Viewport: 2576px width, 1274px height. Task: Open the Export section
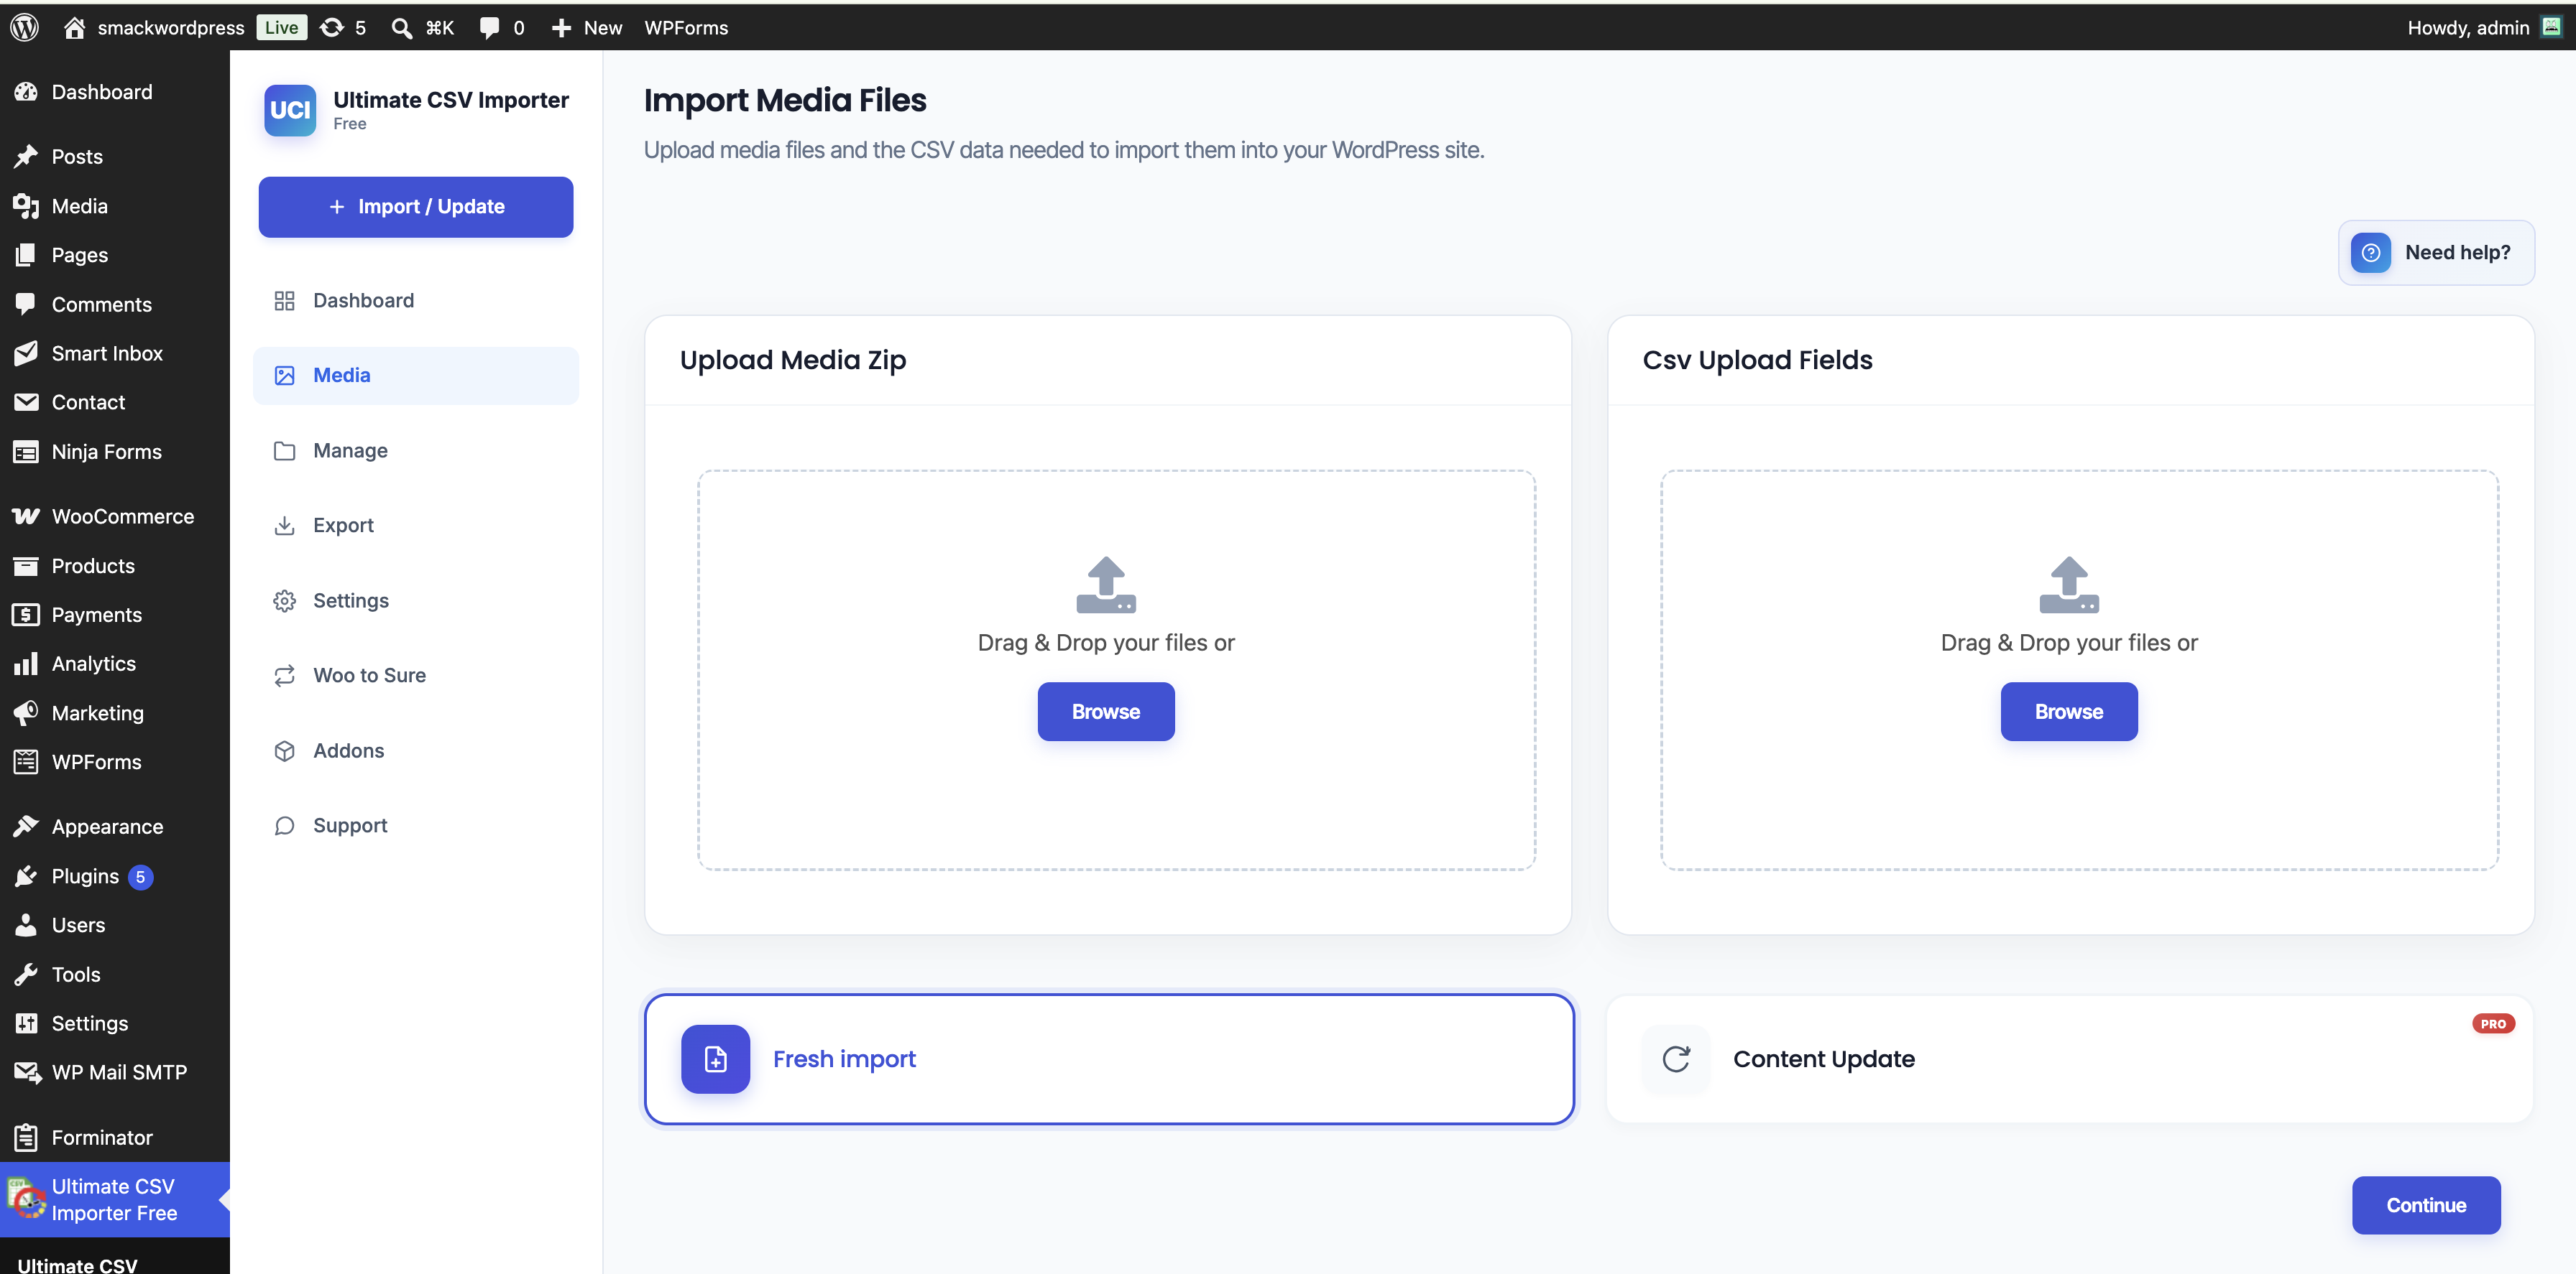click(416, 526)
